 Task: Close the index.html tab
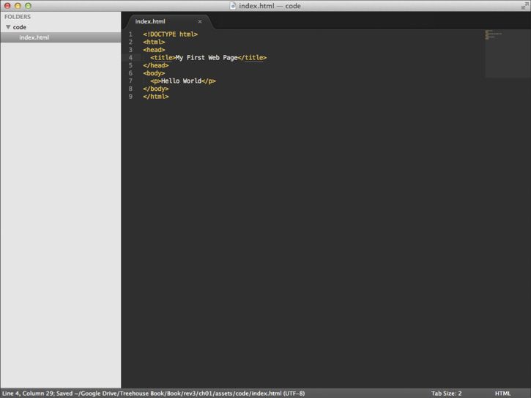click(x=200, y=21)
